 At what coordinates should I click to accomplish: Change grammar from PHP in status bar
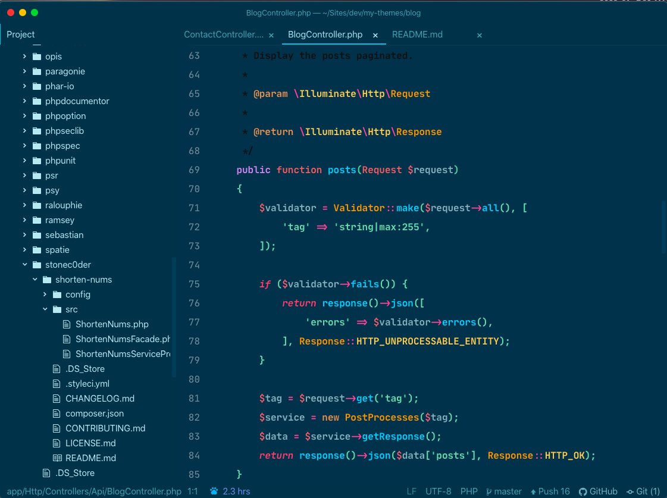469,491
